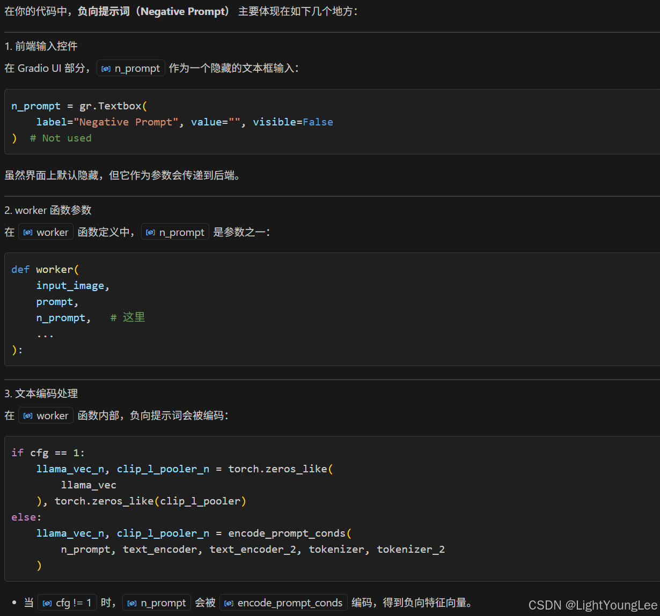Click the "# 这里" comment in the worker code
This screenshot has width=660, height=616.
click(x=128, y=317)
